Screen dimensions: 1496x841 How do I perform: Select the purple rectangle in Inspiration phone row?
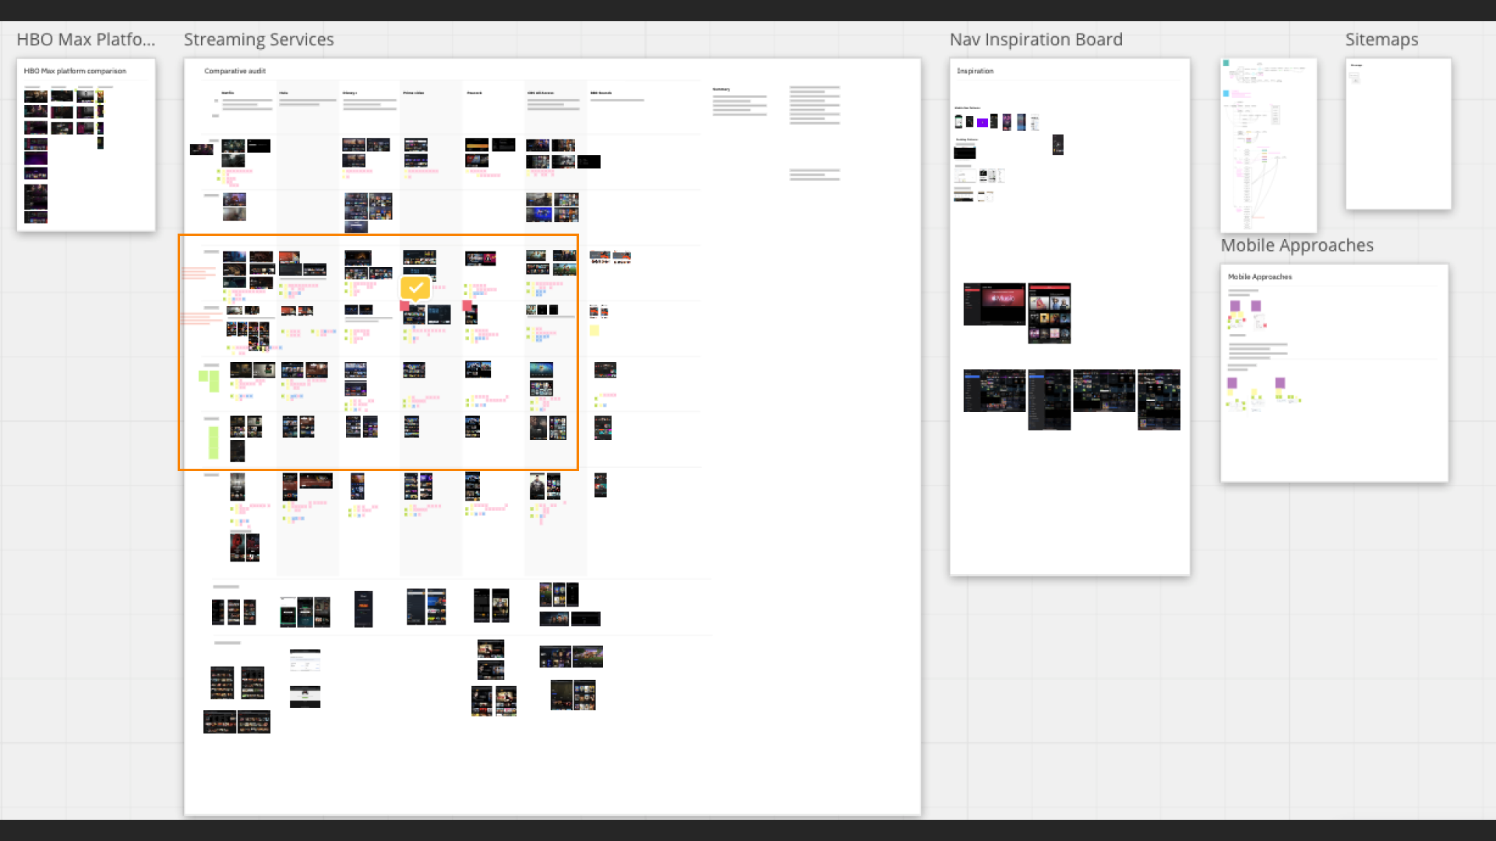click(x=983, y=122)
